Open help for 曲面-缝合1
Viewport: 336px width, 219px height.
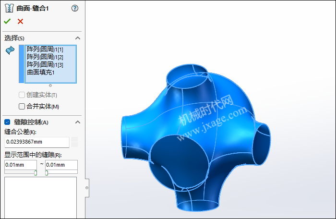pyautogui.click(x=75, y=8)
